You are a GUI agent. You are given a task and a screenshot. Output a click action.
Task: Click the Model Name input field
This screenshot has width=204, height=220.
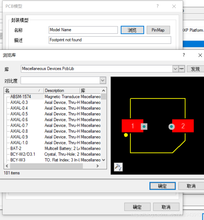click(83, 30)
